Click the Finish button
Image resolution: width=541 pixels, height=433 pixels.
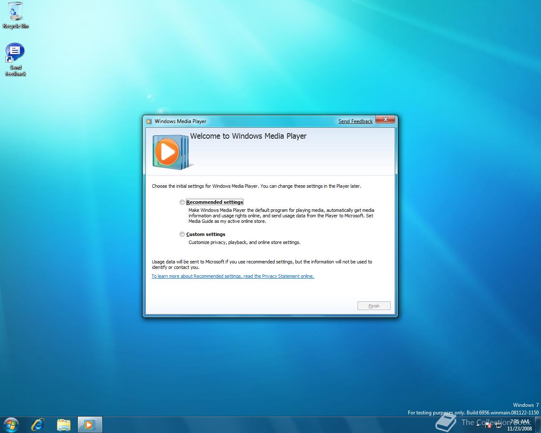click(374, 306)
